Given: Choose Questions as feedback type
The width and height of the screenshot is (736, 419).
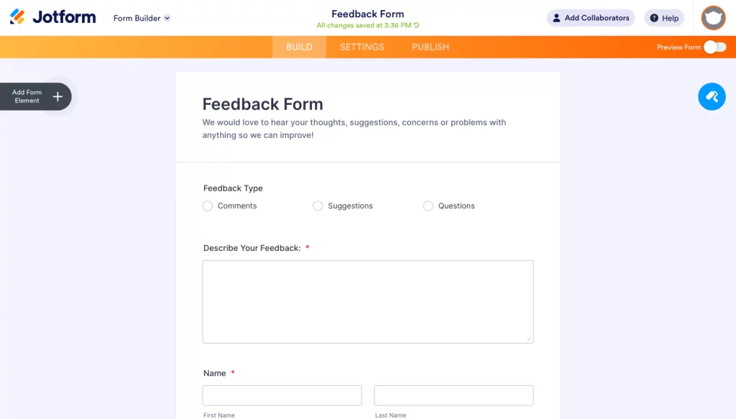Looking at the screenshot, I should [428, 206].
